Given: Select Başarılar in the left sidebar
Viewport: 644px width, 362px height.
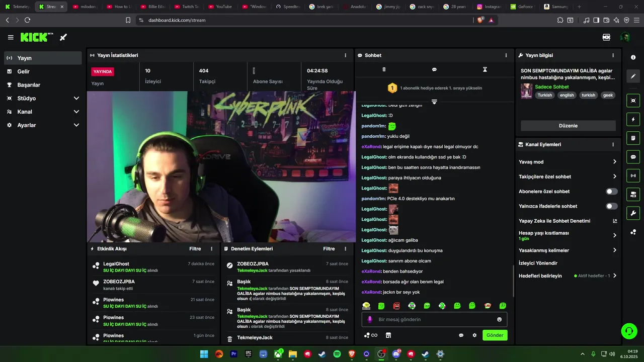Looking at the screenshot, I should click(43, 85).
